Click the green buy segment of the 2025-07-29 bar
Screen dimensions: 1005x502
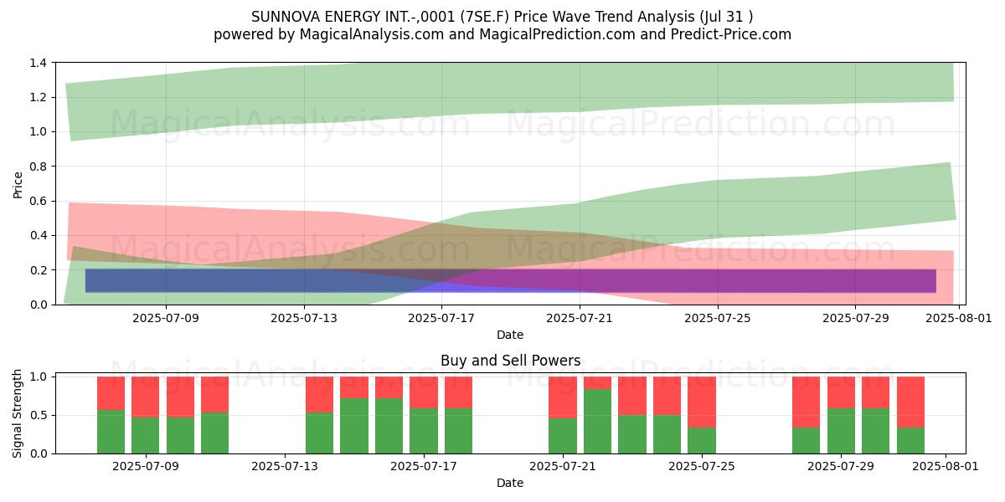pyautogui.click(x=841, y=431)
